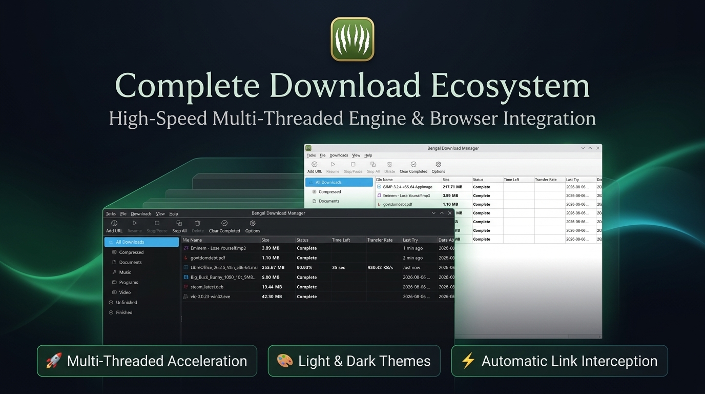Open the Help menu in the light window
The height and width of the screenshot is (394, 705).
(368, 155)
